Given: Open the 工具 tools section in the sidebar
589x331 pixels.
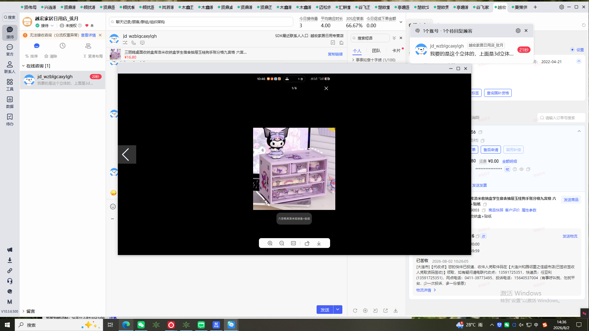Looking at the screenshot, I should 10,85.
